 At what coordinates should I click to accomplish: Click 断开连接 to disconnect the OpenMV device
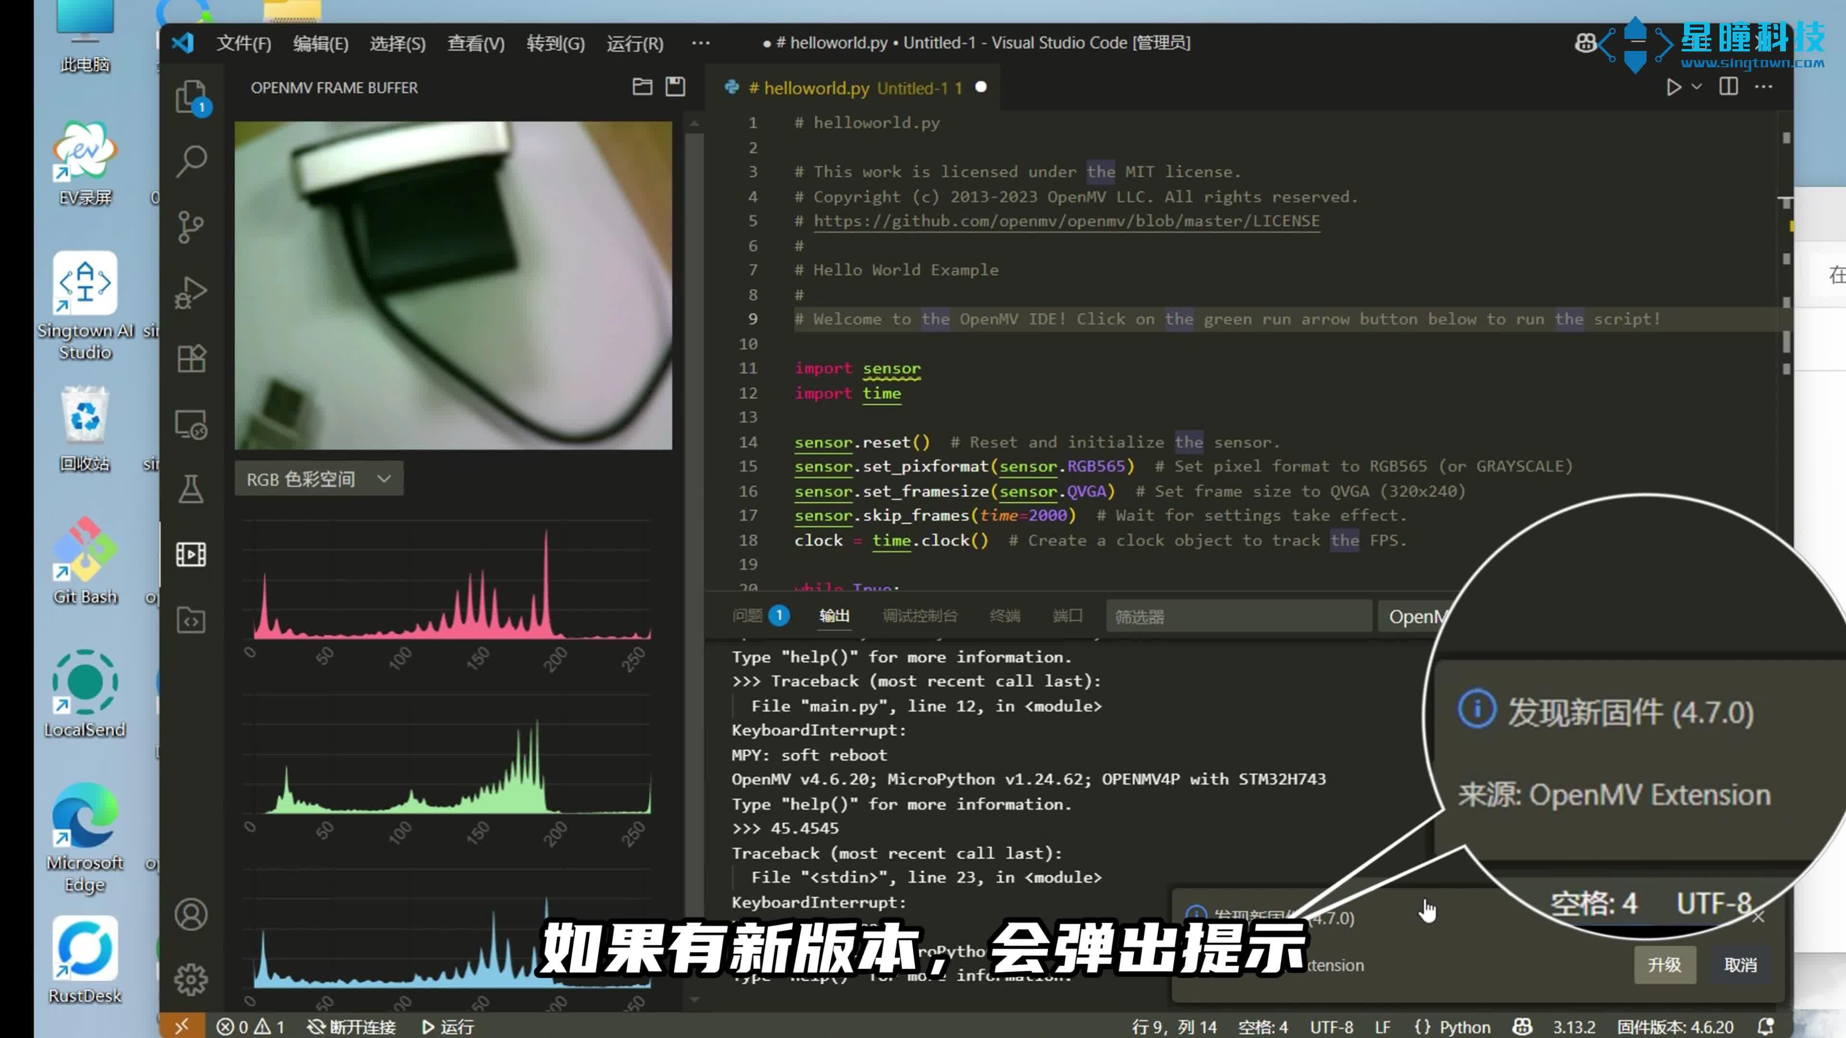pos(351,1026)
